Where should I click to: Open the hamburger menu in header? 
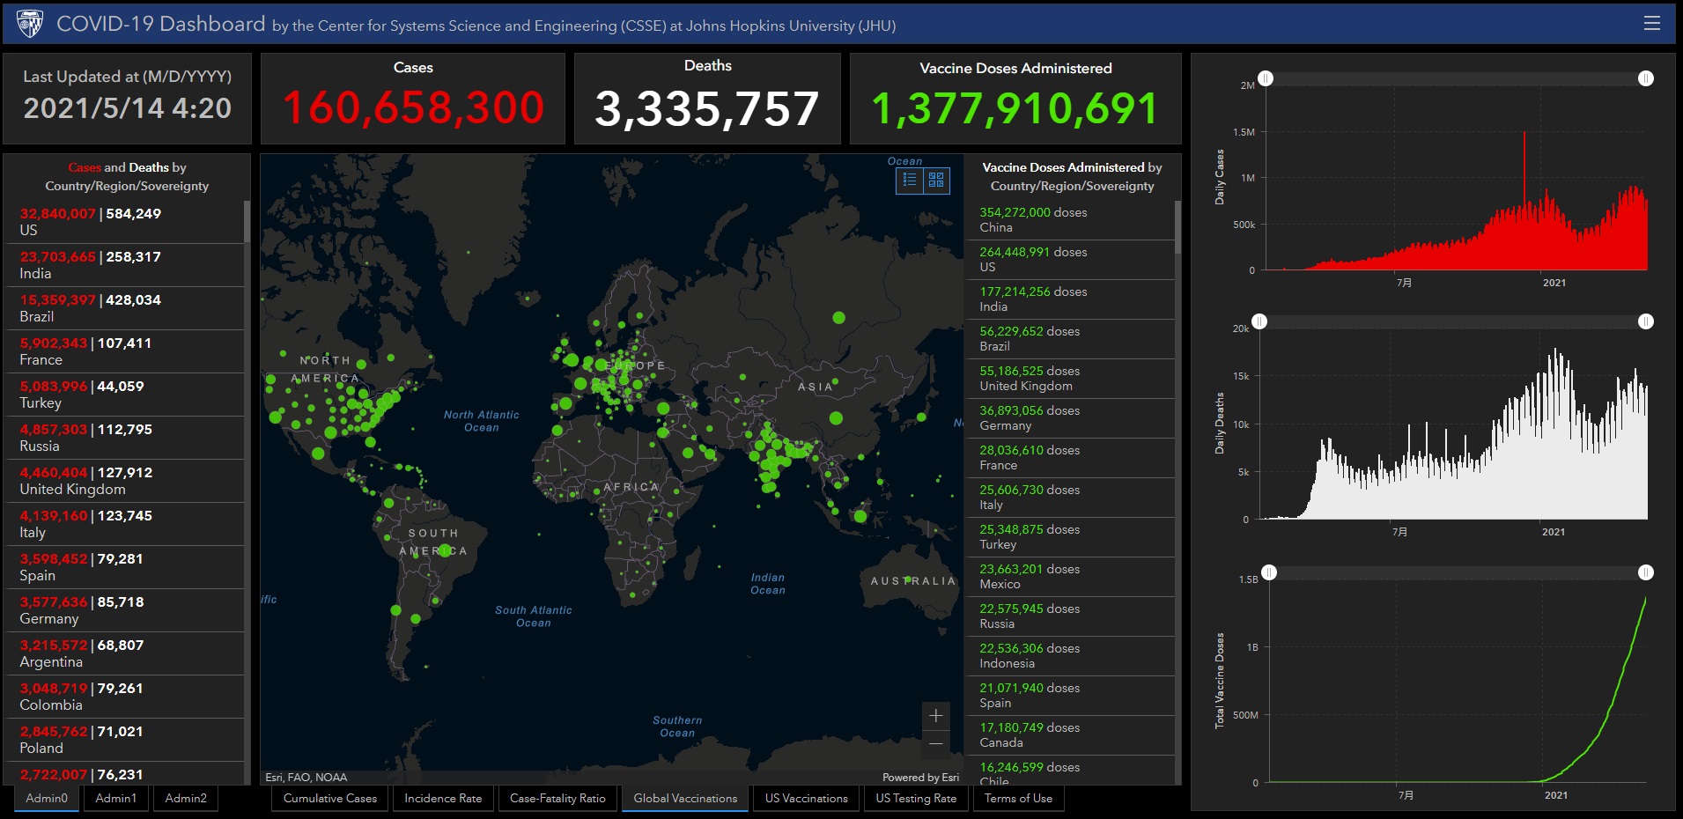[x=1651, y=23]
